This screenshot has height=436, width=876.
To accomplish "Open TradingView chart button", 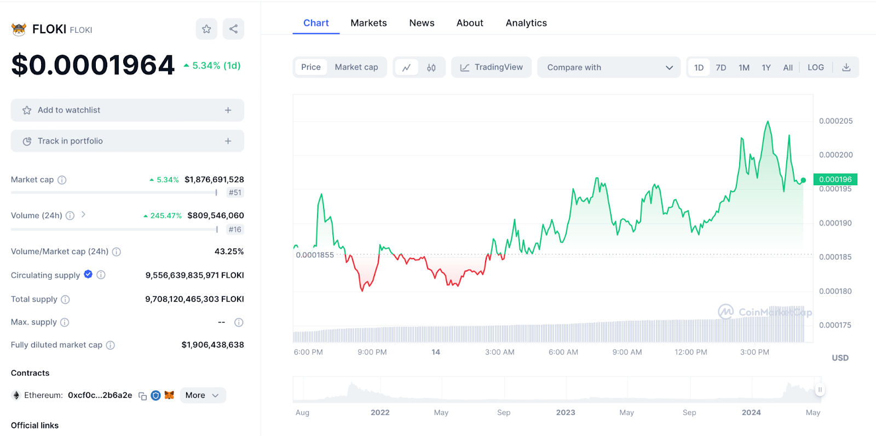I will click(x=491, y=67).
